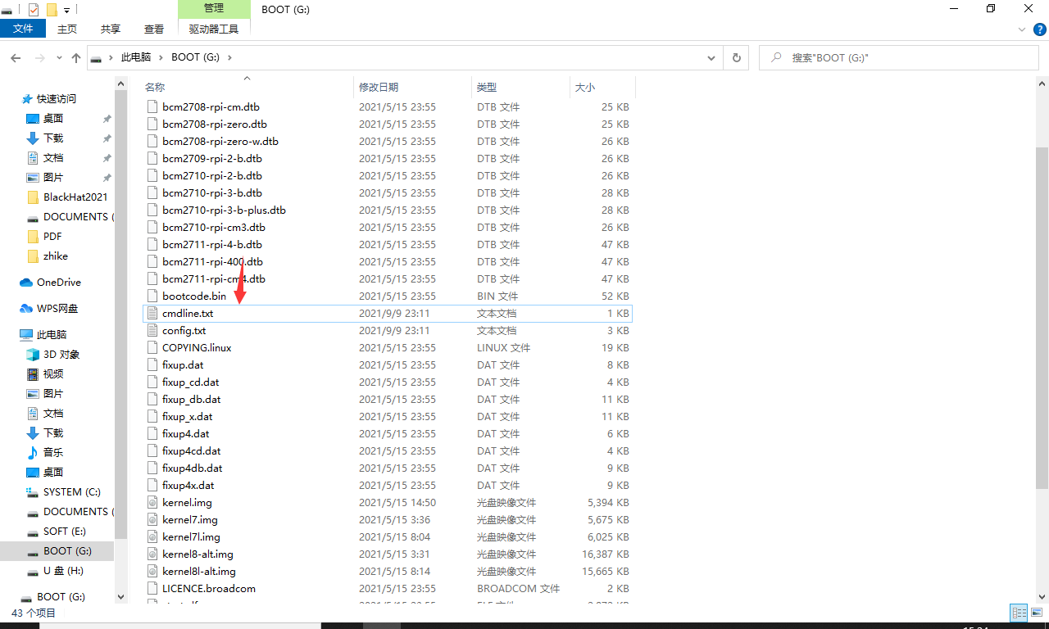Viewport: 1049px width, 629px height.
Task: Select kernel7.img disc image icon
Action: (152, 520)
